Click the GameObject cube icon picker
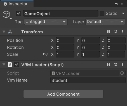Viewport: 127px width, 106px height. [7, 15]
